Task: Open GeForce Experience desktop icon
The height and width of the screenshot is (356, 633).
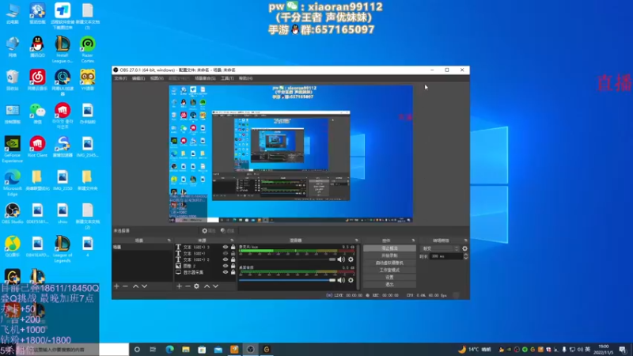Action: click(x=13, y=150)
